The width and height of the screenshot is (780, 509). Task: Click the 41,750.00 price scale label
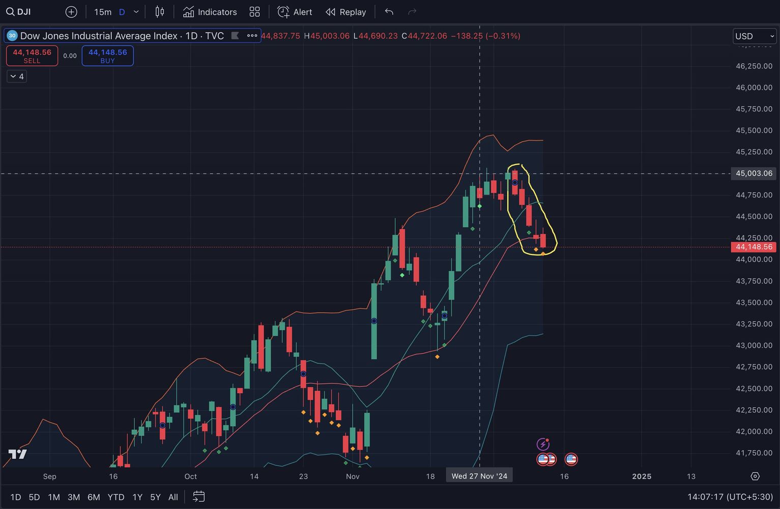[x=754, y=453]
